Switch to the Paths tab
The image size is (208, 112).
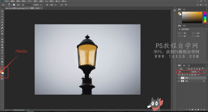pos(189,65)
